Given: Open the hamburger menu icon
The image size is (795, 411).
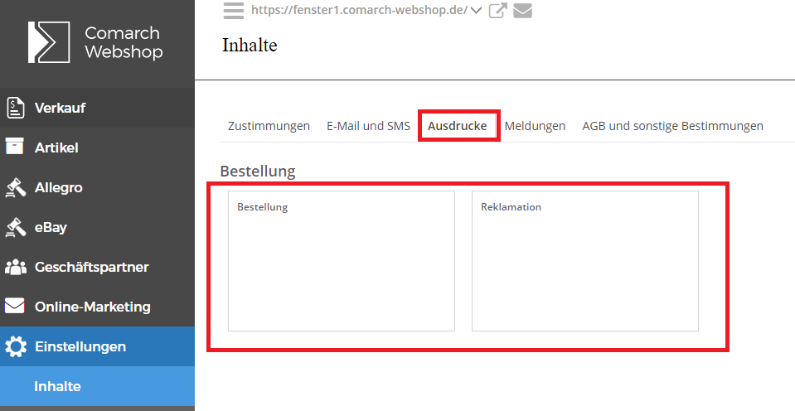Looking at the screenshot, I should point(234,10).
